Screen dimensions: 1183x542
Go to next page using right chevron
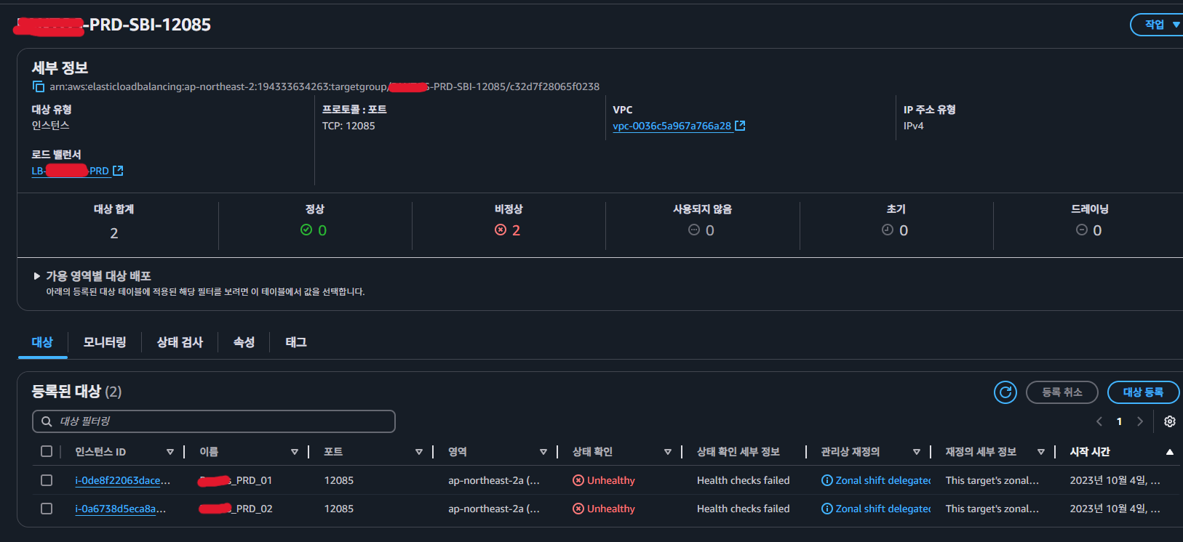coord(1139,421)
